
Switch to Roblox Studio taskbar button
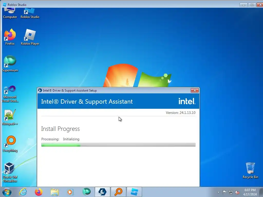[134, 192]
